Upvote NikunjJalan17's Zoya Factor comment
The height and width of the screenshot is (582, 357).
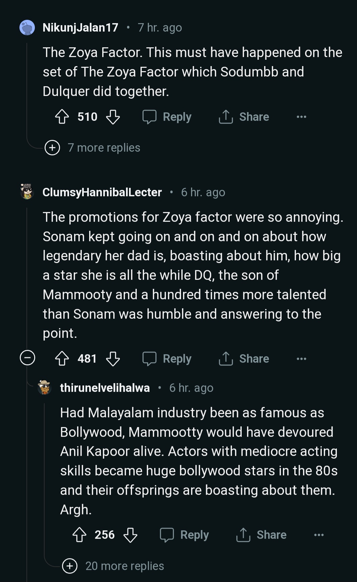(62, 117)
